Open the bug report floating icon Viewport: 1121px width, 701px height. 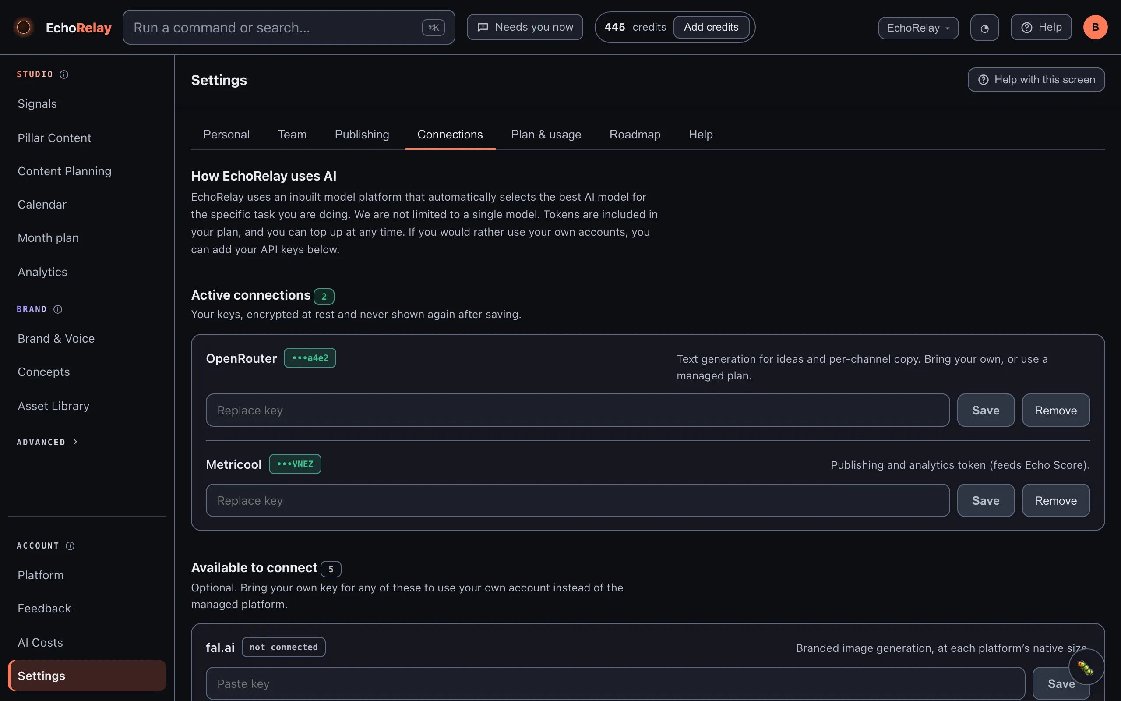[1086, 667]
